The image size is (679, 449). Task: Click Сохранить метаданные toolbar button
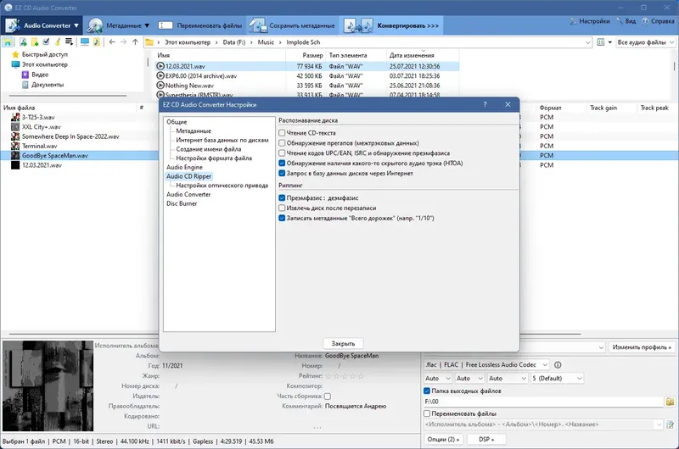292,25
